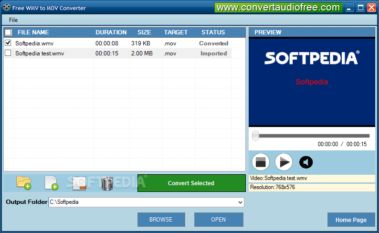The width and height of the screenshot is (379, 233).
Task: Click the TARGET column header
Action: point(176,32)
